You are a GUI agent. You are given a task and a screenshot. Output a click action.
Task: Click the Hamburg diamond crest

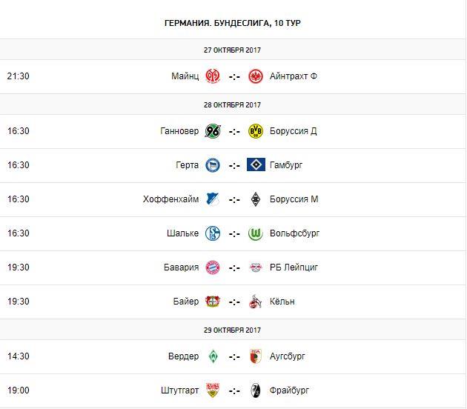pos(256,165)
